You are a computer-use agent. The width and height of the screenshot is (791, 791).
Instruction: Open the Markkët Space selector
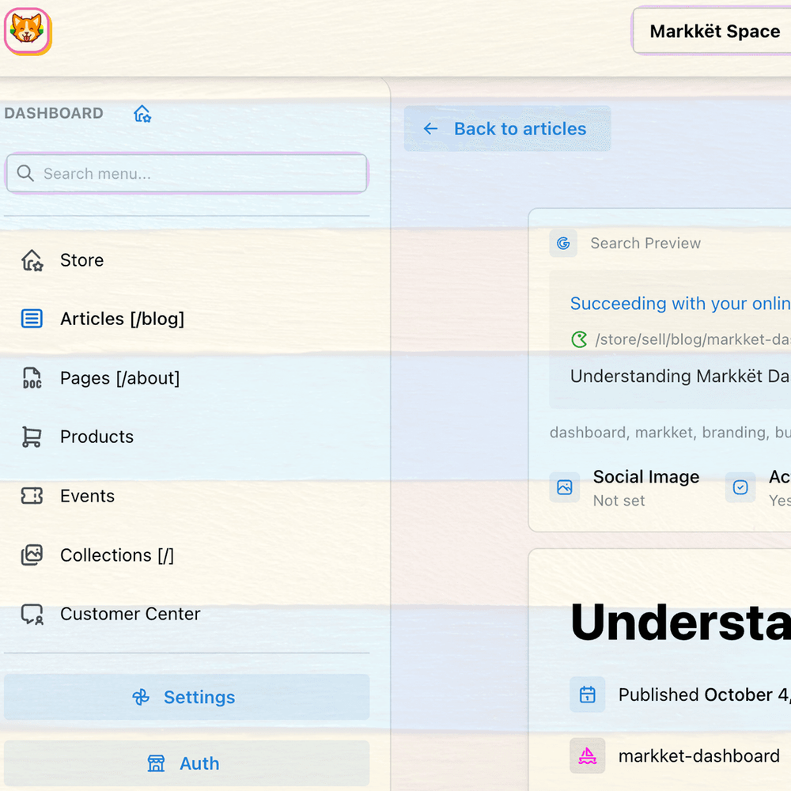[714, 32]
